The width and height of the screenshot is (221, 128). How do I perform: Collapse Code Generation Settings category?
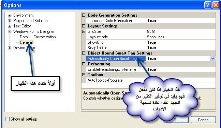(x=84, y=15)
